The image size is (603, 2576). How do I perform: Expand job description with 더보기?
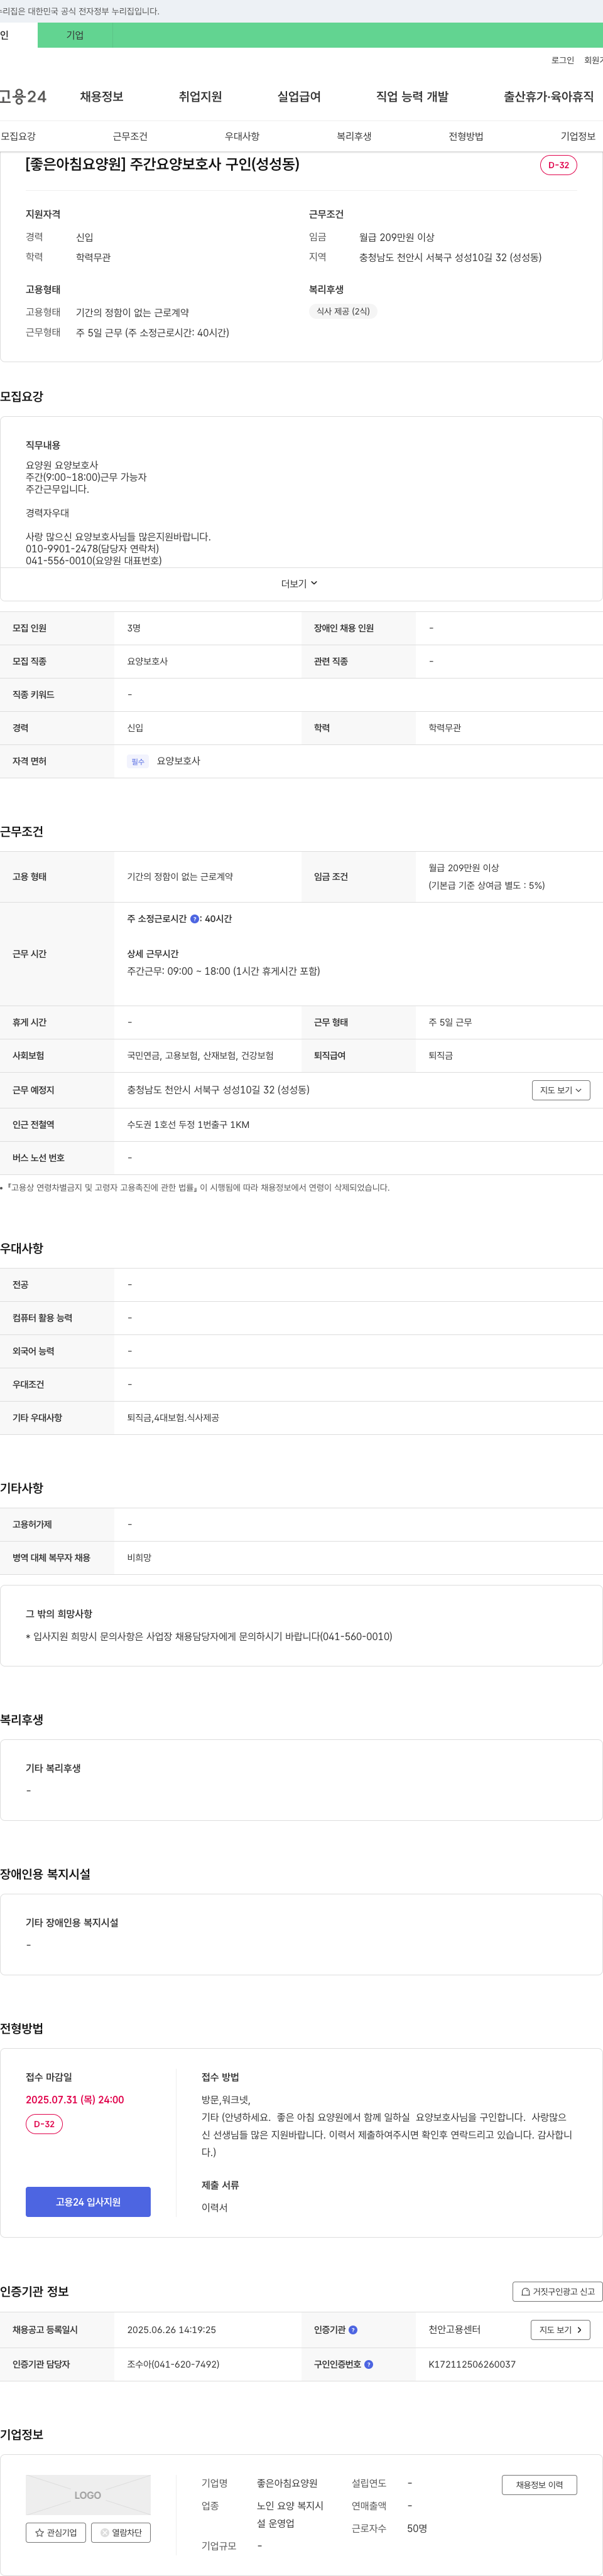pyautogui.click(x=299, y=583)
